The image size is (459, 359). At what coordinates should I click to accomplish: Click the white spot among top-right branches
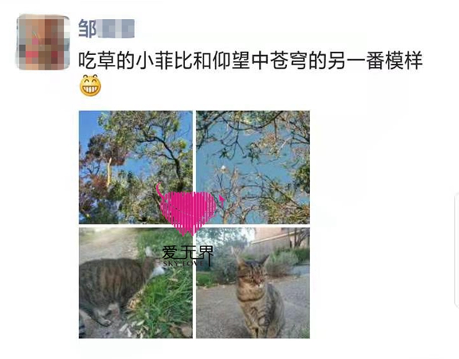click(x=223, y=168)
